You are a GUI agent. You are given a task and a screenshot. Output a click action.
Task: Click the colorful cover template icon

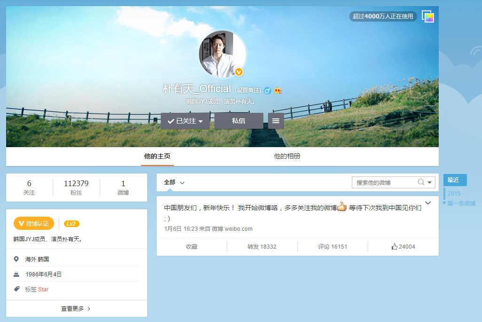[x=428, y=16]
